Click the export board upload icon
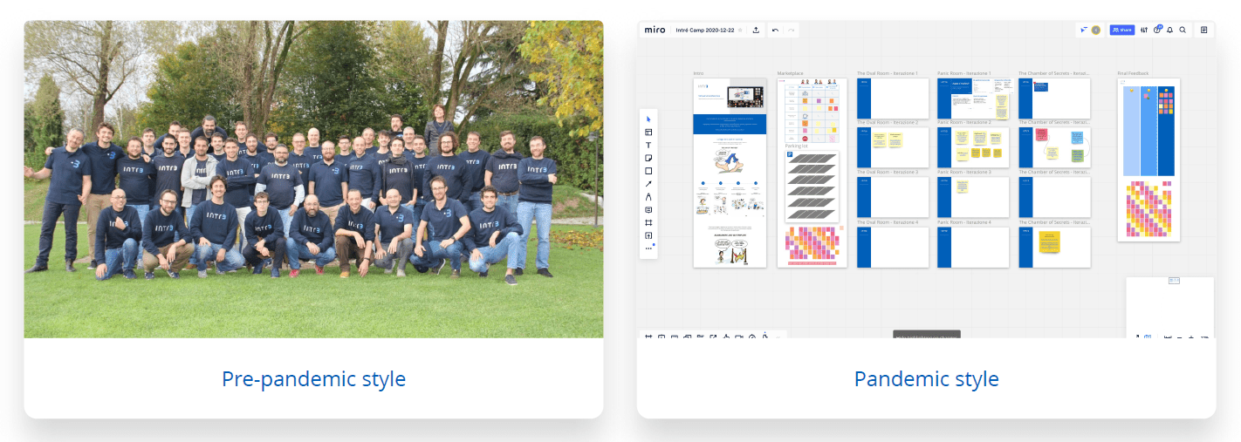 756,30
